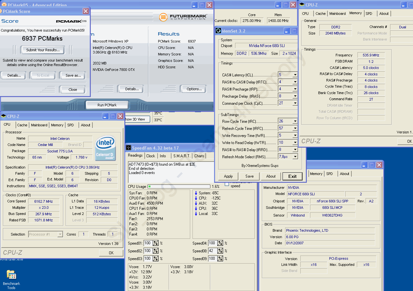
Task: Open the Write to Read Delay (tWTR) dropdown
Action: point(295,142)
